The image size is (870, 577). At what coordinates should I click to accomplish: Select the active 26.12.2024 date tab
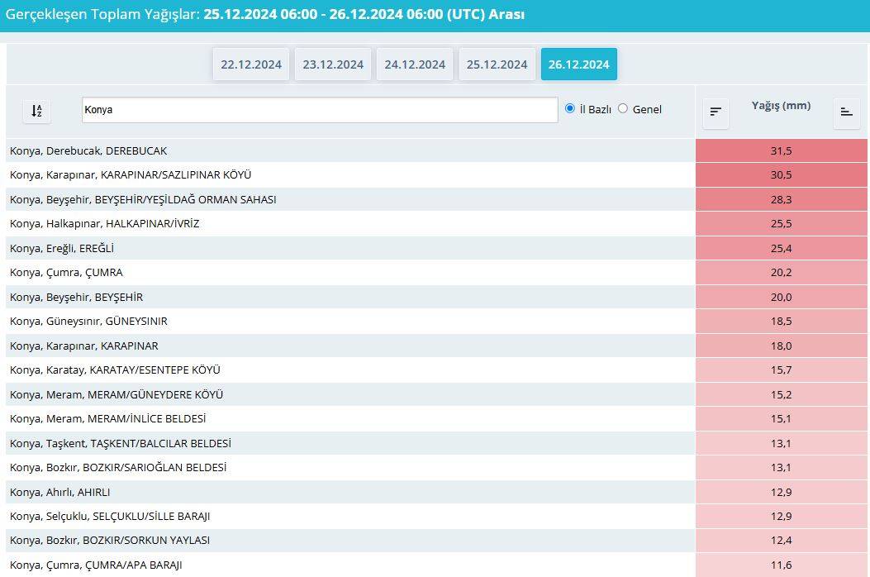pos(578,64)
